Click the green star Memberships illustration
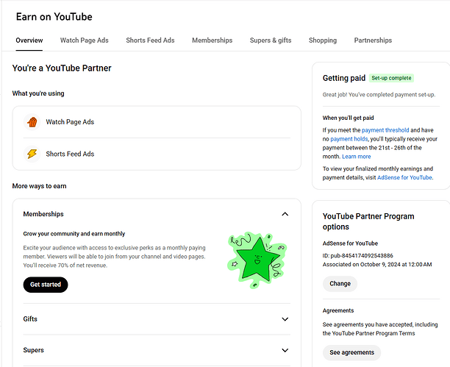 257,260
